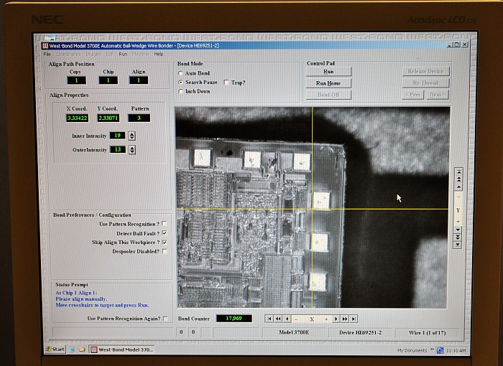
Task: Enable Use Pattern Recognition checkbox
Action: click(x=165, y=224)
